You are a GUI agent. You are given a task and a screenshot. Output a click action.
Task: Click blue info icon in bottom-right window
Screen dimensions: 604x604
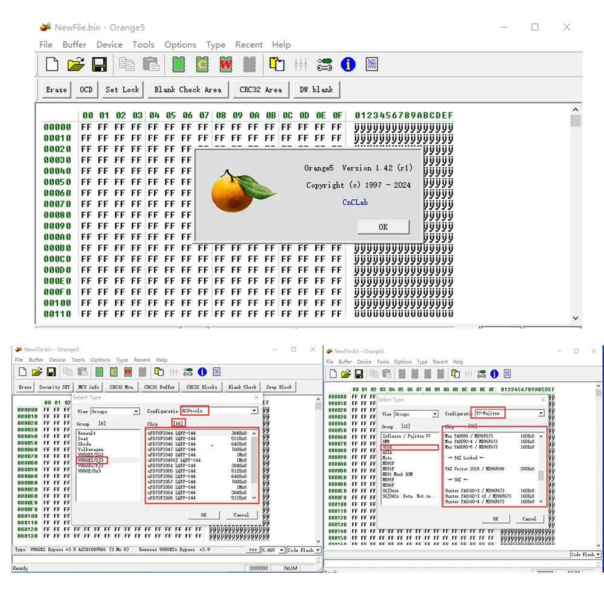(x=494, y=374)
